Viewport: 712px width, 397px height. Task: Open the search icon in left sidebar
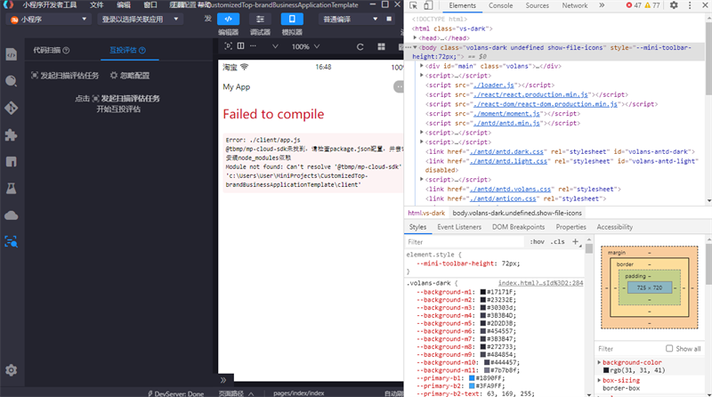click(x=12, y=81)
